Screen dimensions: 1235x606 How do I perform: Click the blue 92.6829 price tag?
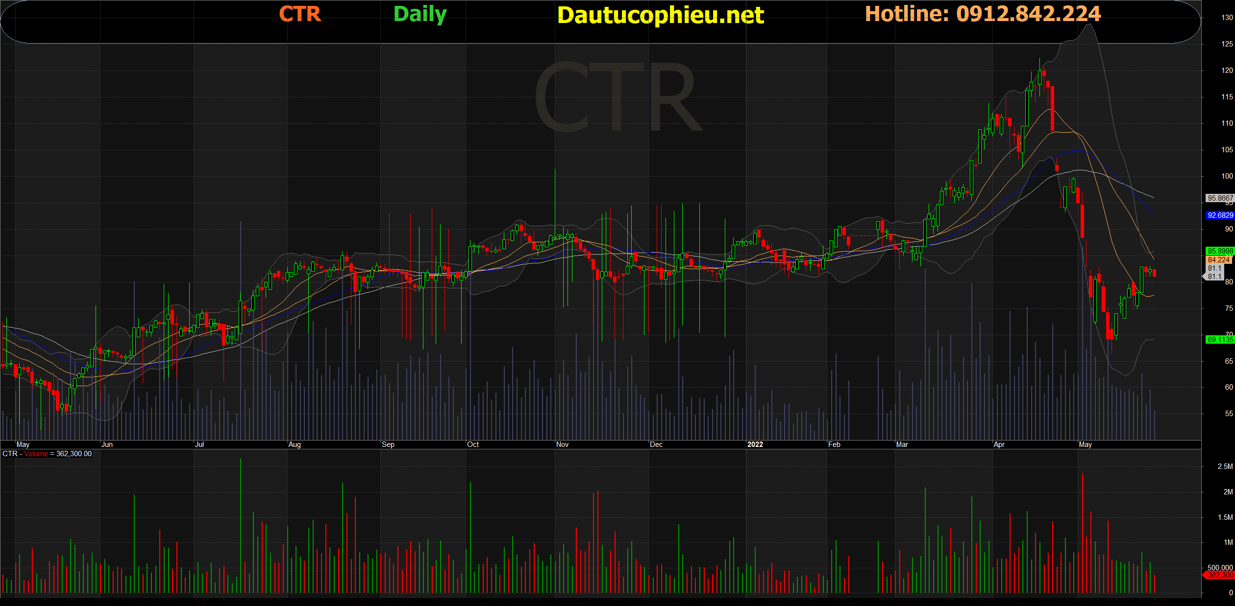(1220, 215)
